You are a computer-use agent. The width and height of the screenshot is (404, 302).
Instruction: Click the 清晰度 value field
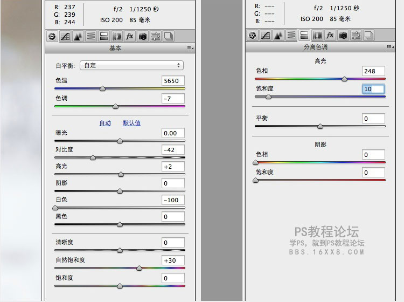173,243
